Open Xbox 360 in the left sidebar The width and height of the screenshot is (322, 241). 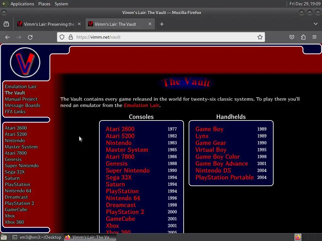(x=14, y=222)
